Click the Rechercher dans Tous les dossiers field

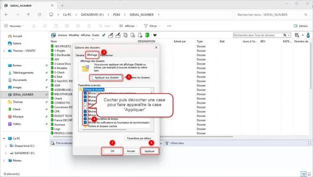click(x=257, y=35)
